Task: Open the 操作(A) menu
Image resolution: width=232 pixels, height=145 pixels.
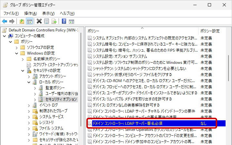Action: pyautogui.click(x=31, y=13)
